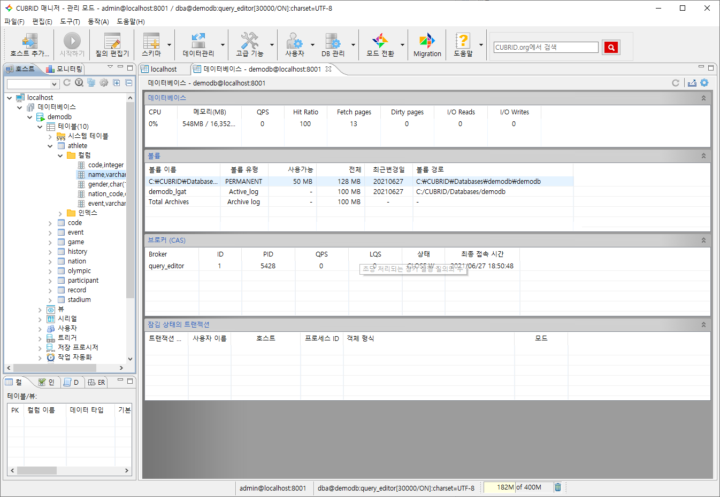The height and width of the screenshot is (497, 720).
Task: Click the export icon in database dashboard header
Action: click(x=692, y=83)
